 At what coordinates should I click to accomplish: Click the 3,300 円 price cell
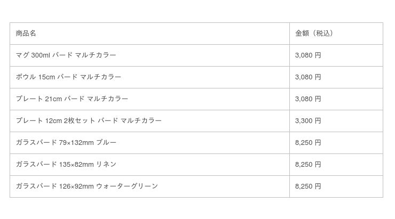click(308, 121)
